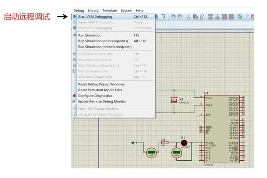
Task: Click the XTAL1 pin label on U1
Action: [209, 98]
